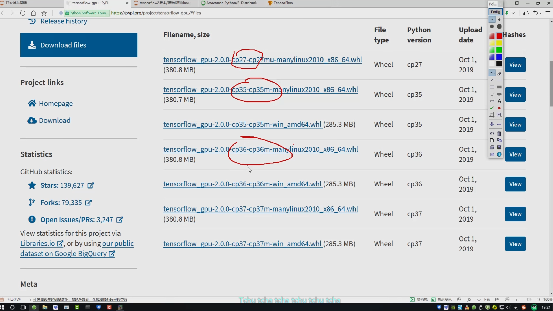Download cp35-cp35m-win_amd64.whl file
The image size is (553, 311).
(243, 124)
